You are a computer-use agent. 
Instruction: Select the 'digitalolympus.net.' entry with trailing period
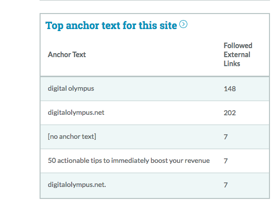coord(77,185)
